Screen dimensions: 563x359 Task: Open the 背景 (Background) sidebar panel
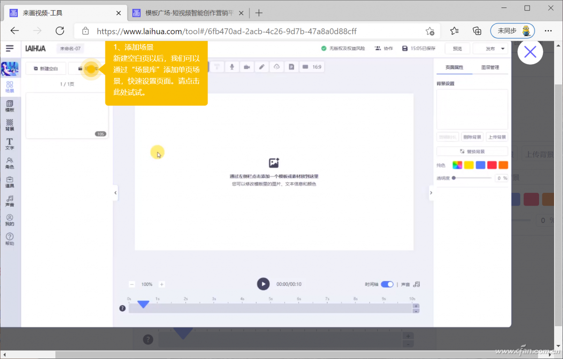[10, 125]
